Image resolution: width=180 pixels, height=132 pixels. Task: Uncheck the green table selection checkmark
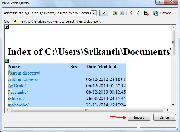pyautogui.click(x=6, y=61)
